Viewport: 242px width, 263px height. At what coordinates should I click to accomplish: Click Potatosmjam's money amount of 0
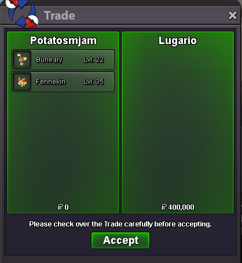click(x=67, y=207)
